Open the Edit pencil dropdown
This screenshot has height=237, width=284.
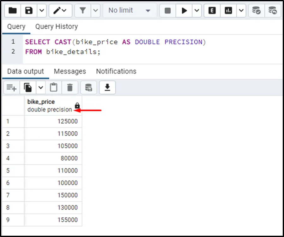tap(60, 11)
